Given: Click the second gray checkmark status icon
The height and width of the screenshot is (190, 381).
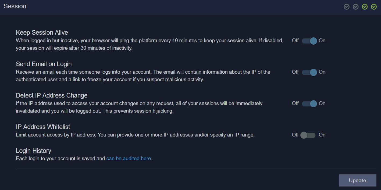Looking at the screenshot, I should coord(356,7).
